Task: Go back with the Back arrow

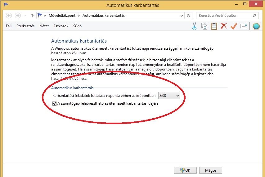Action: 9,16
